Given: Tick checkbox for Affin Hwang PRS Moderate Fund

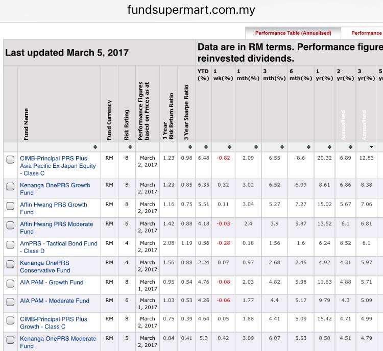Looking at the screenshot, I should (10, 225).
